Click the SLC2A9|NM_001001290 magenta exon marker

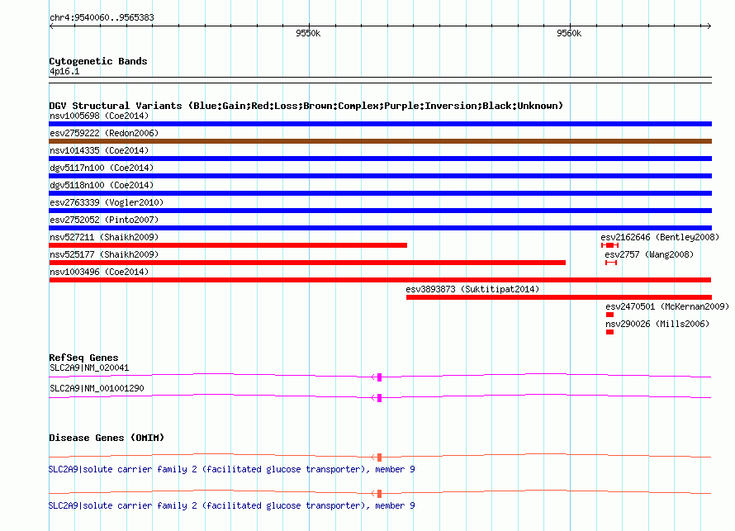point(379,398)
